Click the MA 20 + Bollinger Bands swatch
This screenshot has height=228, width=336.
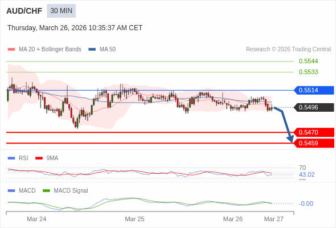click(x=11, y=50)
